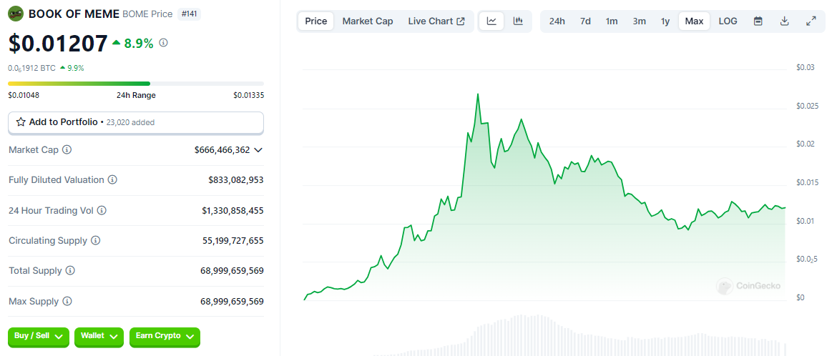The image size is (837, 356).
Task: Click the info icon beside Circulating Supply
Action: [96, 241]
